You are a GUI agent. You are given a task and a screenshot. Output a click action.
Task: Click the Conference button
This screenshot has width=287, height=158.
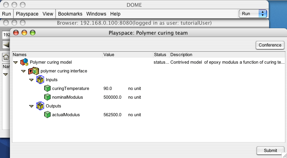click(270, 45)
